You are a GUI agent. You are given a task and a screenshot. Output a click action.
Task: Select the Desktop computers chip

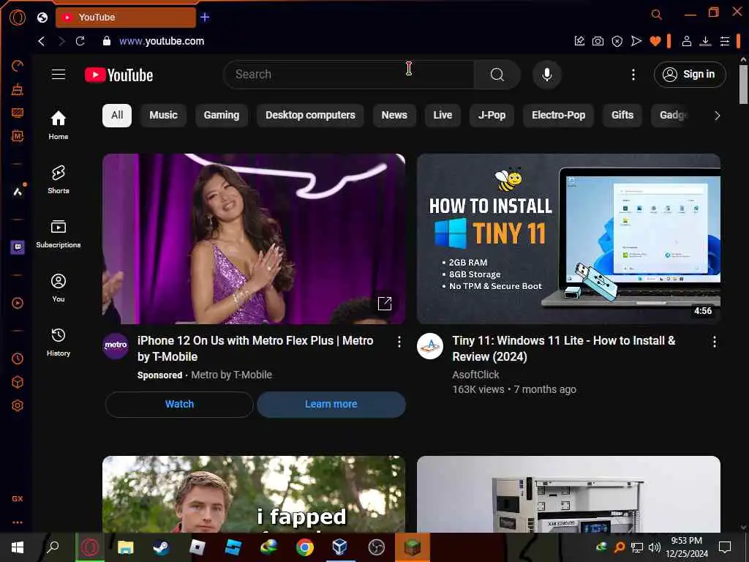(x=310, y=115)
